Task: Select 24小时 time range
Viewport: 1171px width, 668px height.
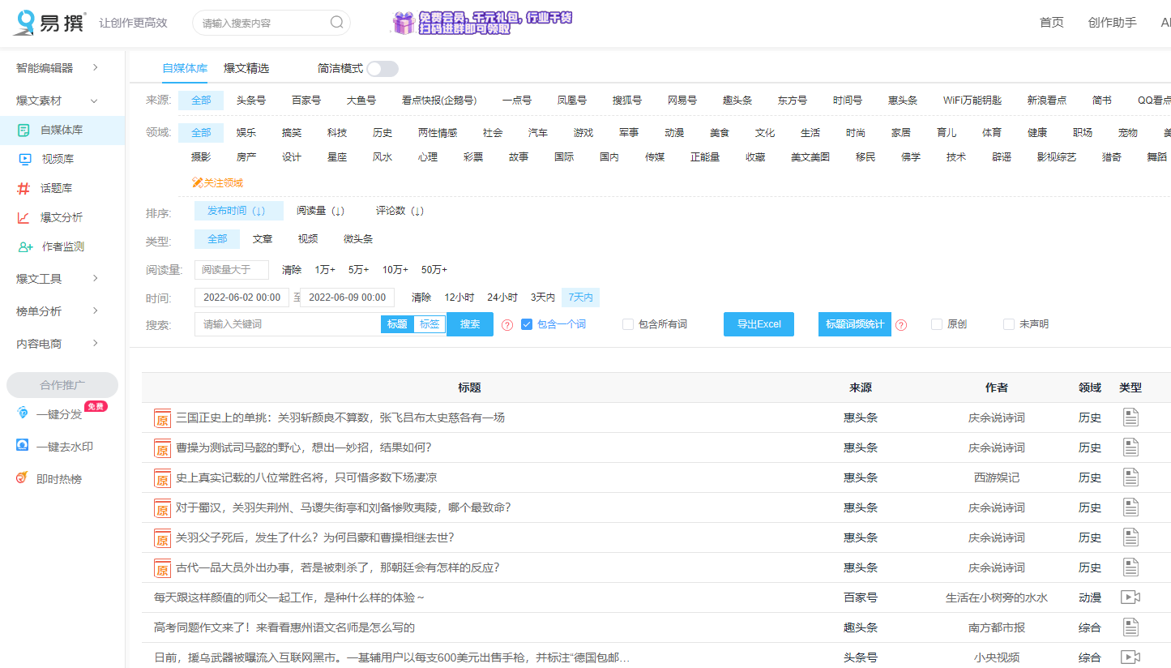Action: click(502, 298)
